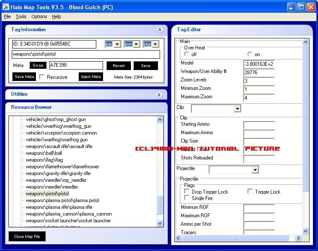The image size is (318, 251).
Task: Select vehicles\warthog\warthog gun in tree
Action: 57,140
